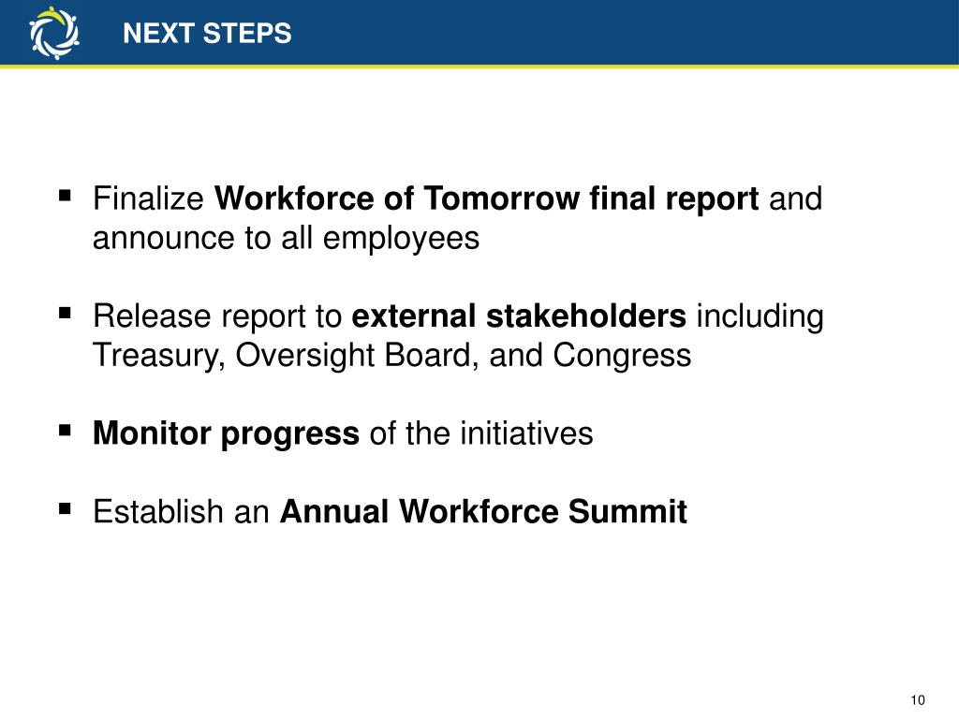
Task: Click the word including
Action: pyautogui.click(x=760, y=316)
